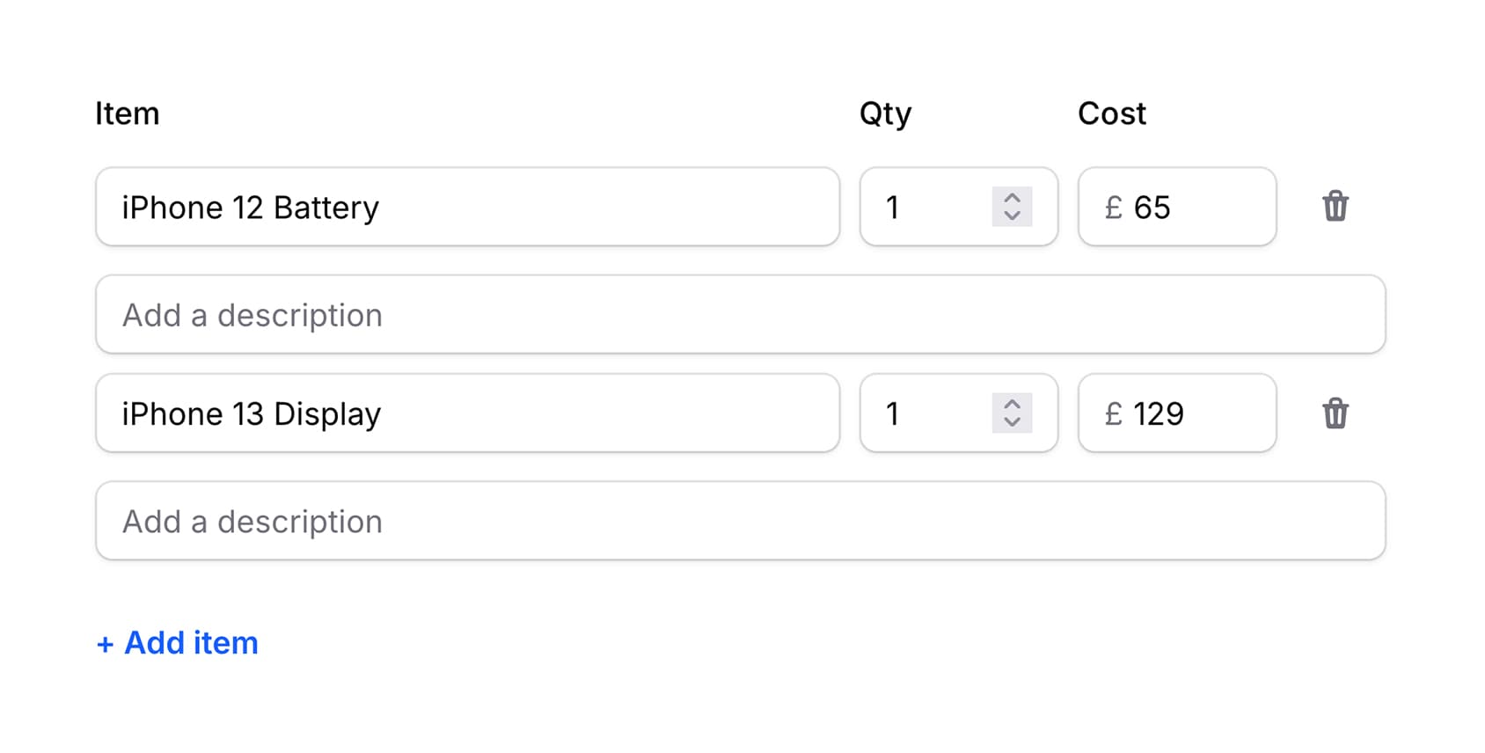Click the iPhone 13 Display name field

466,413
